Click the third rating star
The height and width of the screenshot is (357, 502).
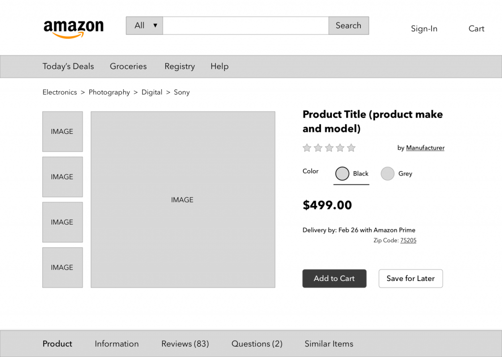point(329,148)
